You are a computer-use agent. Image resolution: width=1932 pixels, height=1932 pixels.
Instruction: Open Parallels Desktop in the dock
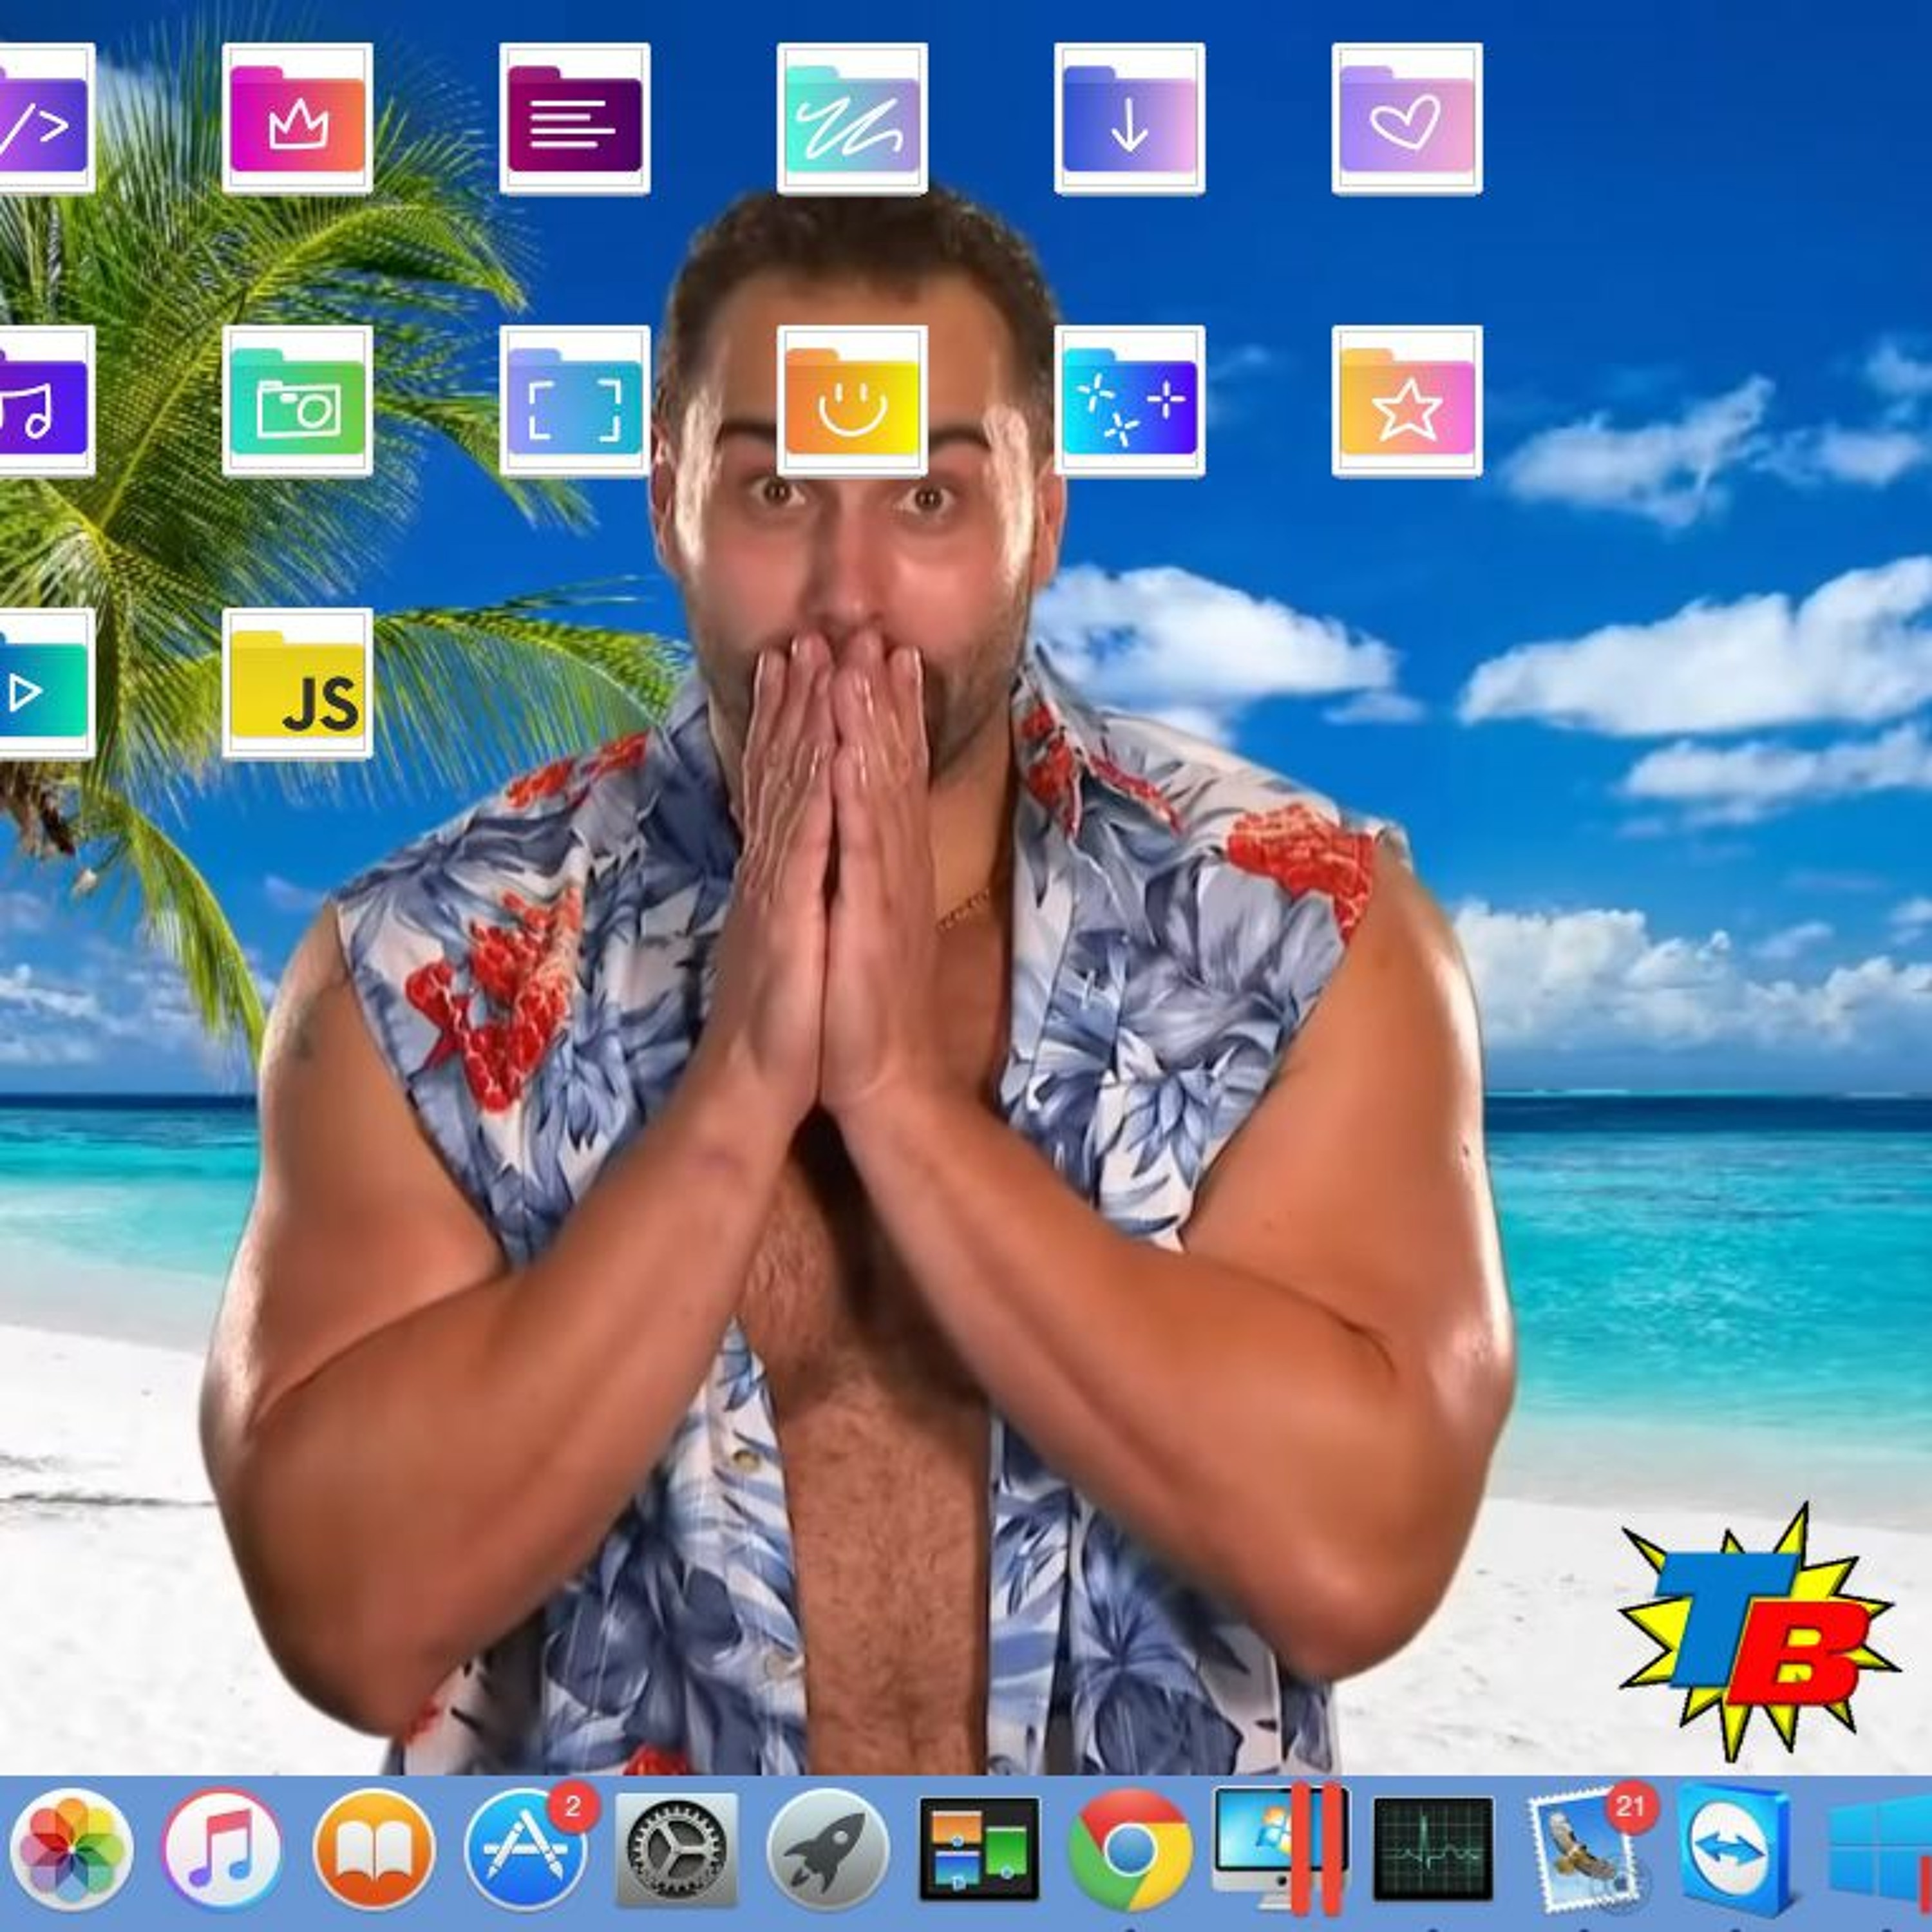tap(1281, 1848)
